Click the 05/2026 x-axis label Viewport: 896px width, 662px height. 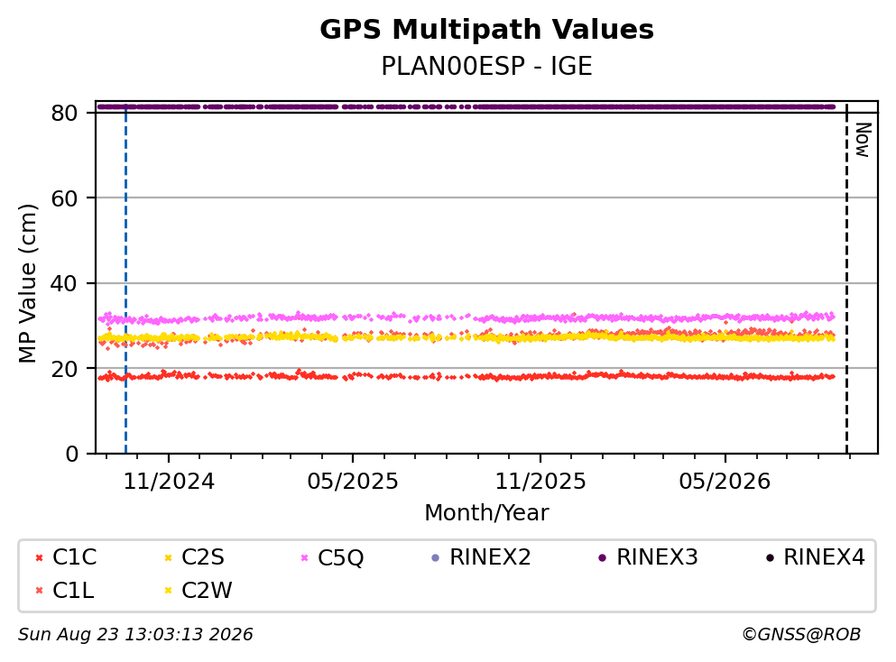point(725,482)
